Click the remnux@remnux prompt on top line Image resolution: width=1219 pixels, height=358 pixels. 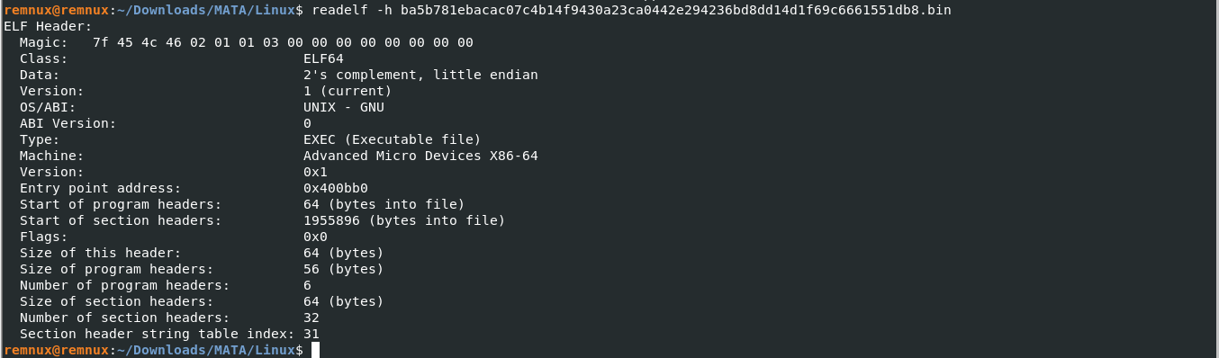[56, 10]
